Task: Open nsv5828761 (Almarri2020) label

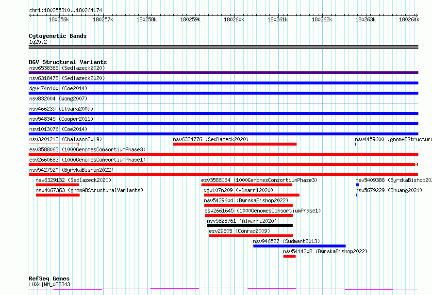Action: click(242, 221)
